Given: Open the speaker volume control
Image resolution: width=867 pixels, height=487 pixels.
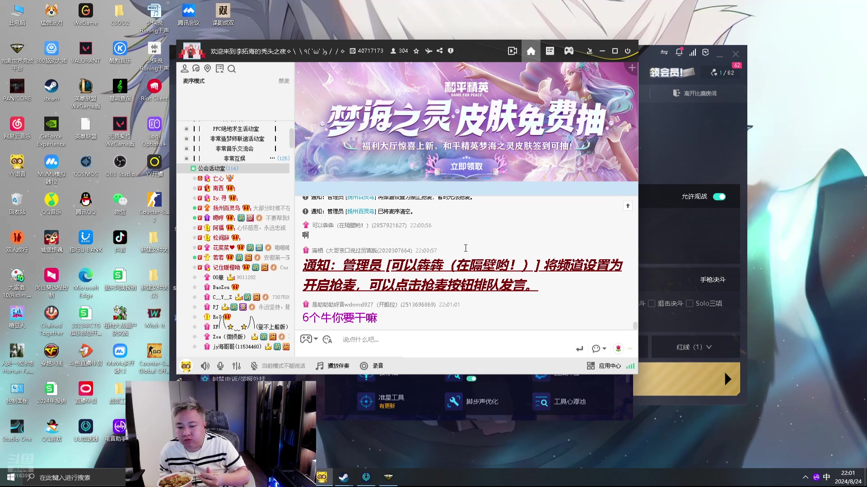Looking at the screenshot, I should [205, 366].
